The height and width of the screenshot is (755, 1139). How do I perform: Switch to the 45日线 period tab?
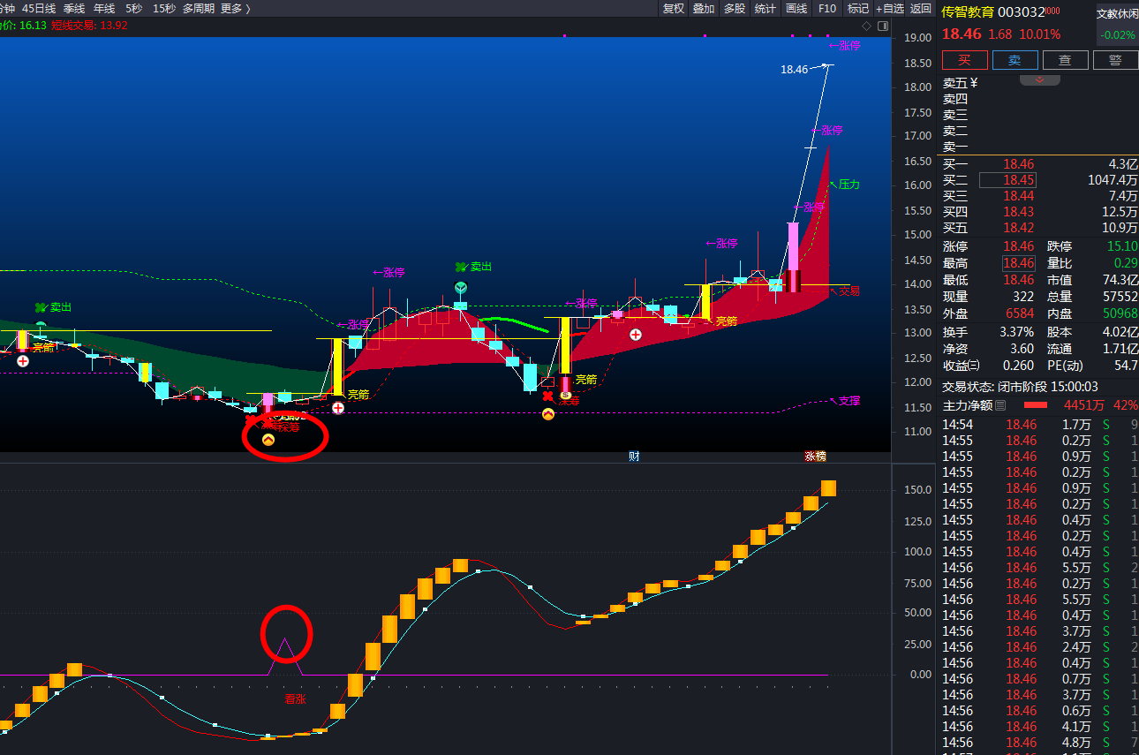tap(39, 8)
